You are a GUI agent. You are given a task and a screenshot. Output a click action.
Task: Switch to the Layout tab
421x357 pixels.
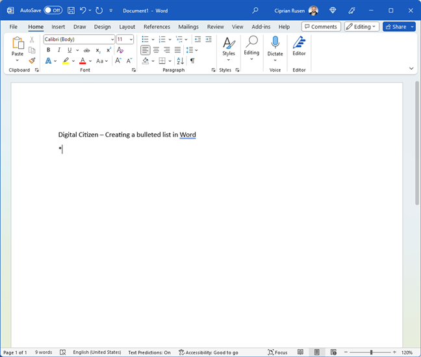coord(127,27)
